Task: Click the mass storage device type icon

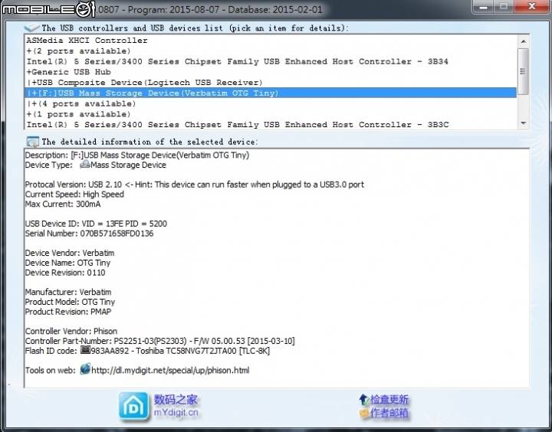Action: point(85,164)
